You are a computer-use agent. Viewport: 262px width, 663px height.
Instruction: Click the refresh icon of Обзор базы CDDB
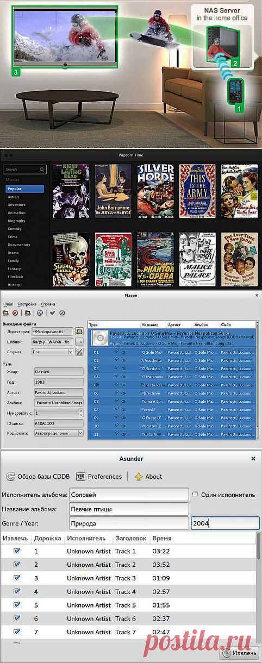(x=10, y=476)
